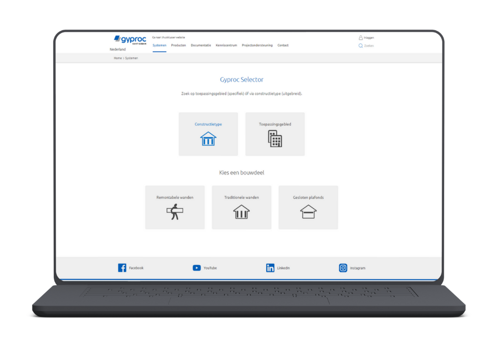Click the Nederland country label

coord(118,49)
